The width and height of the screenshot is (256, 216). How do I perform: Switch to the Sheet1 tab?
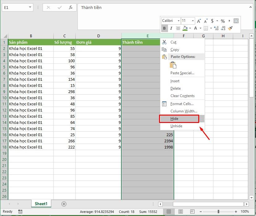click(x=41, y=204)
